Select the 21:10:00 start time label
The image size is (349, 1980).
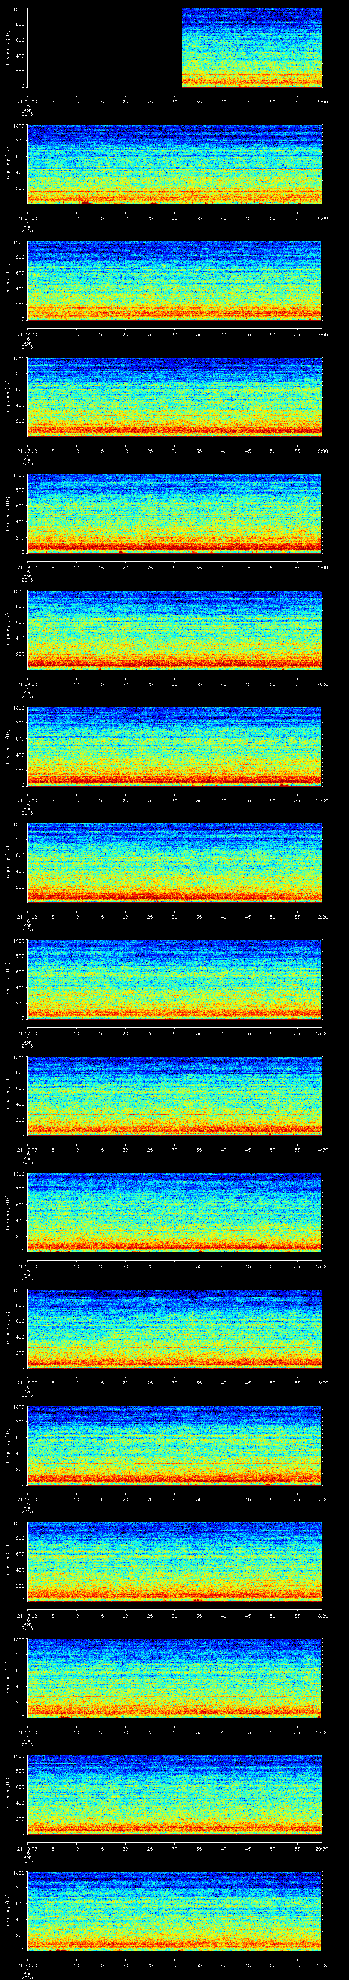27,800
